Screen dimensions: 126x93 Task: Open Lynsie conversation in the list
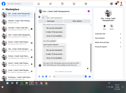coord(17,71)
